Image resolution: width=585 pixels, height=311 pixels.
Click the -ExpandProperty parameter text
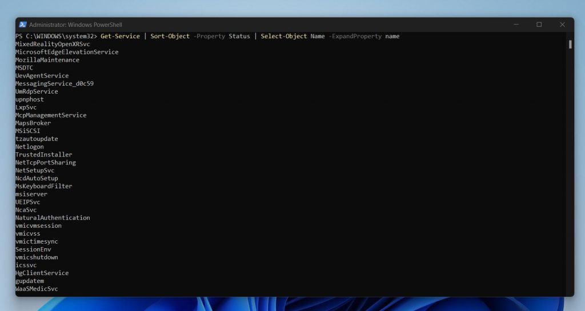pyautogui.click(x=355, y=36)
